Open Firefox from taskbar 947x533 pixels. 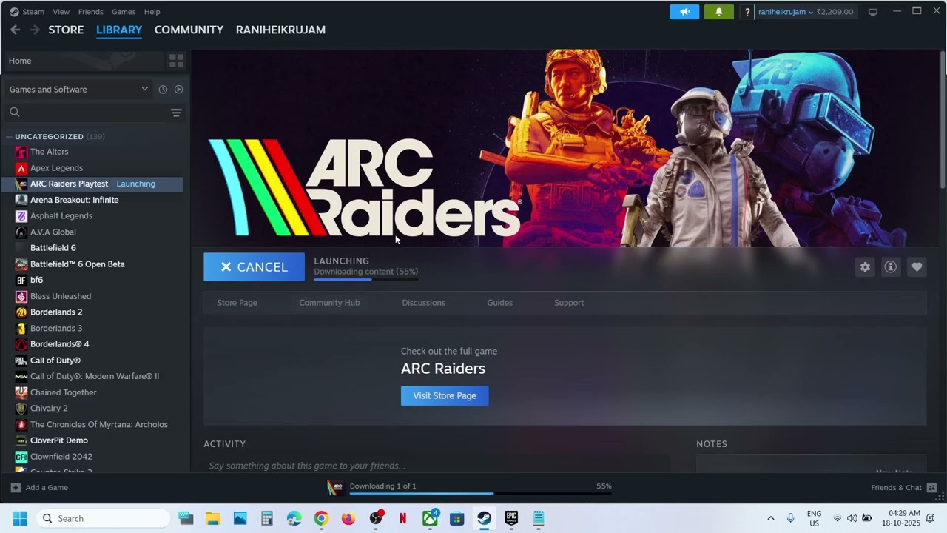click(x=348, y=518)
